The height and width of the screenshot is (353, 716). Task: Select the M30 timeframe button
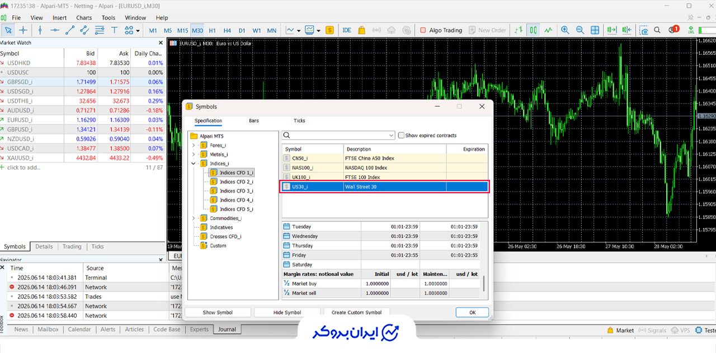pyautogui.click(x=197, y=30)
